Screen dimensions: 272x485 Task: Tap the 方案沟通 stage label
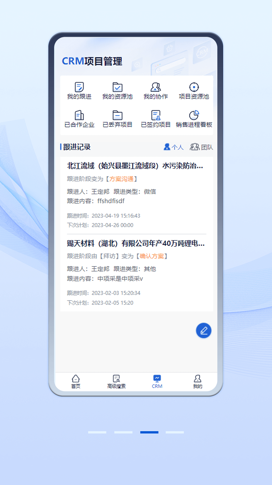(x=121, y=179)
